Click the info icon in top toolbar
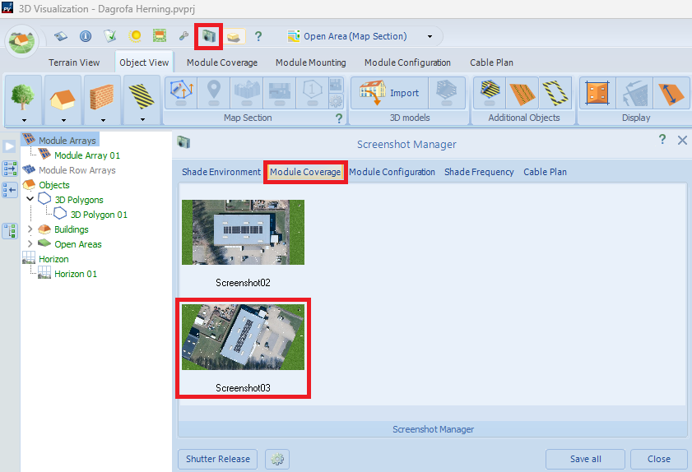Screen dimensions: 692x472 pos(85,36)
